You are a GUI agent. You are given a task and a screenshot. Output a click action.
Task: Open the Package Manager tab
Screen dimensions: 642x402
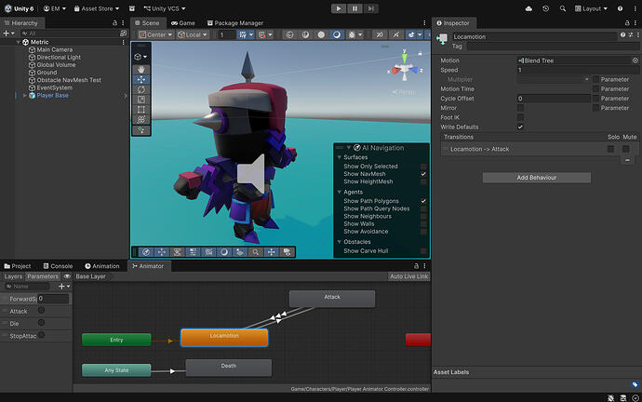coord(235,23)
